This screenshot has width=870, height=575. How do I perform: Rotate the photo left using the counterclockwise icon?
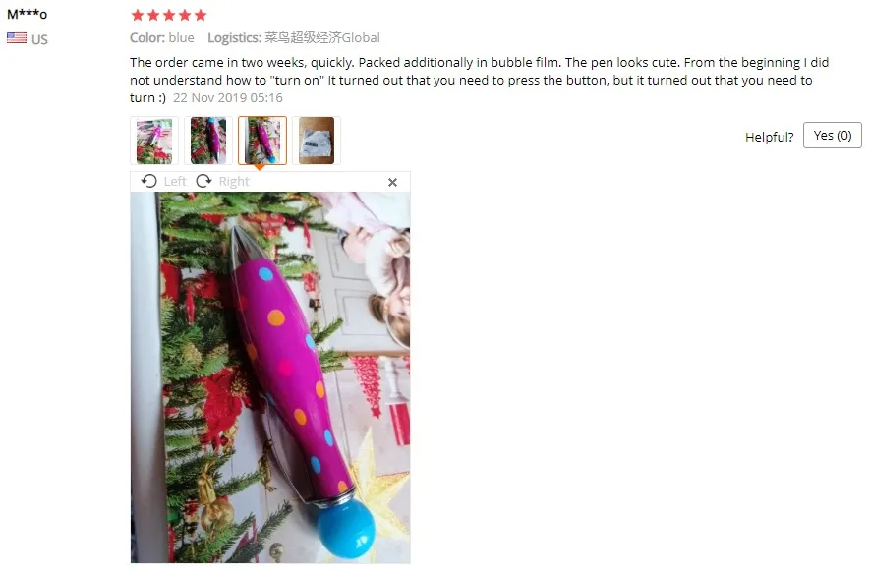coord(148,181)
